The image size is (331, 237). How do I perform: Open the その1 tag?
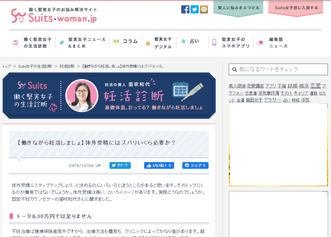coord(286,93)
